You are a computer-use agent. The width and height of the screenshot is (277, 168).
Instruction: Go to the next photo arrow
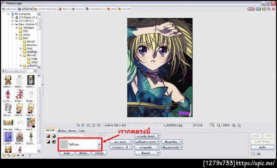(x=23, y=155)
